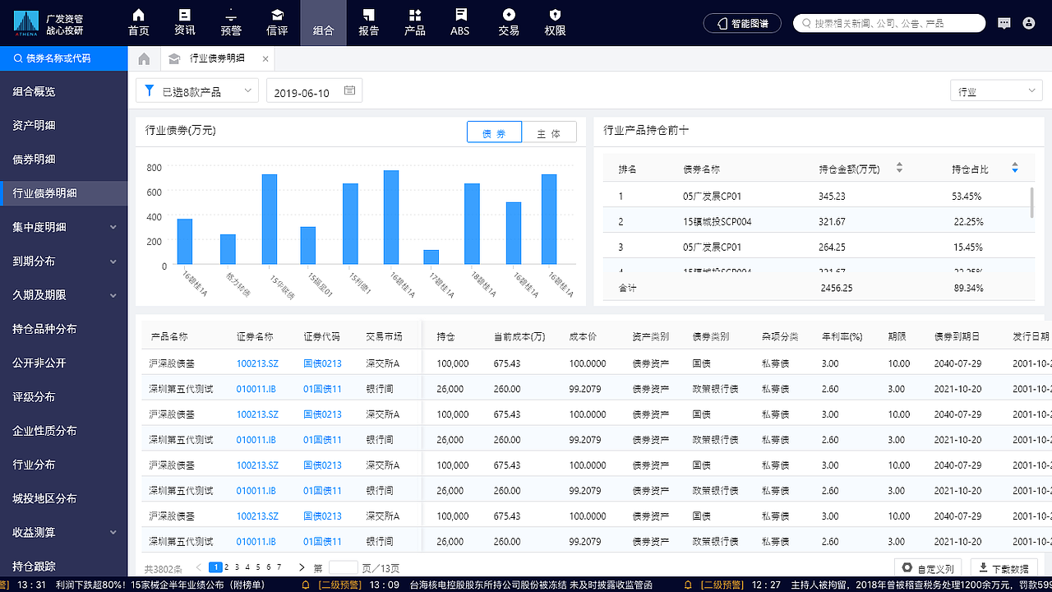Open the 产品 products section
1052x592 pixels.
pos(415,22)
